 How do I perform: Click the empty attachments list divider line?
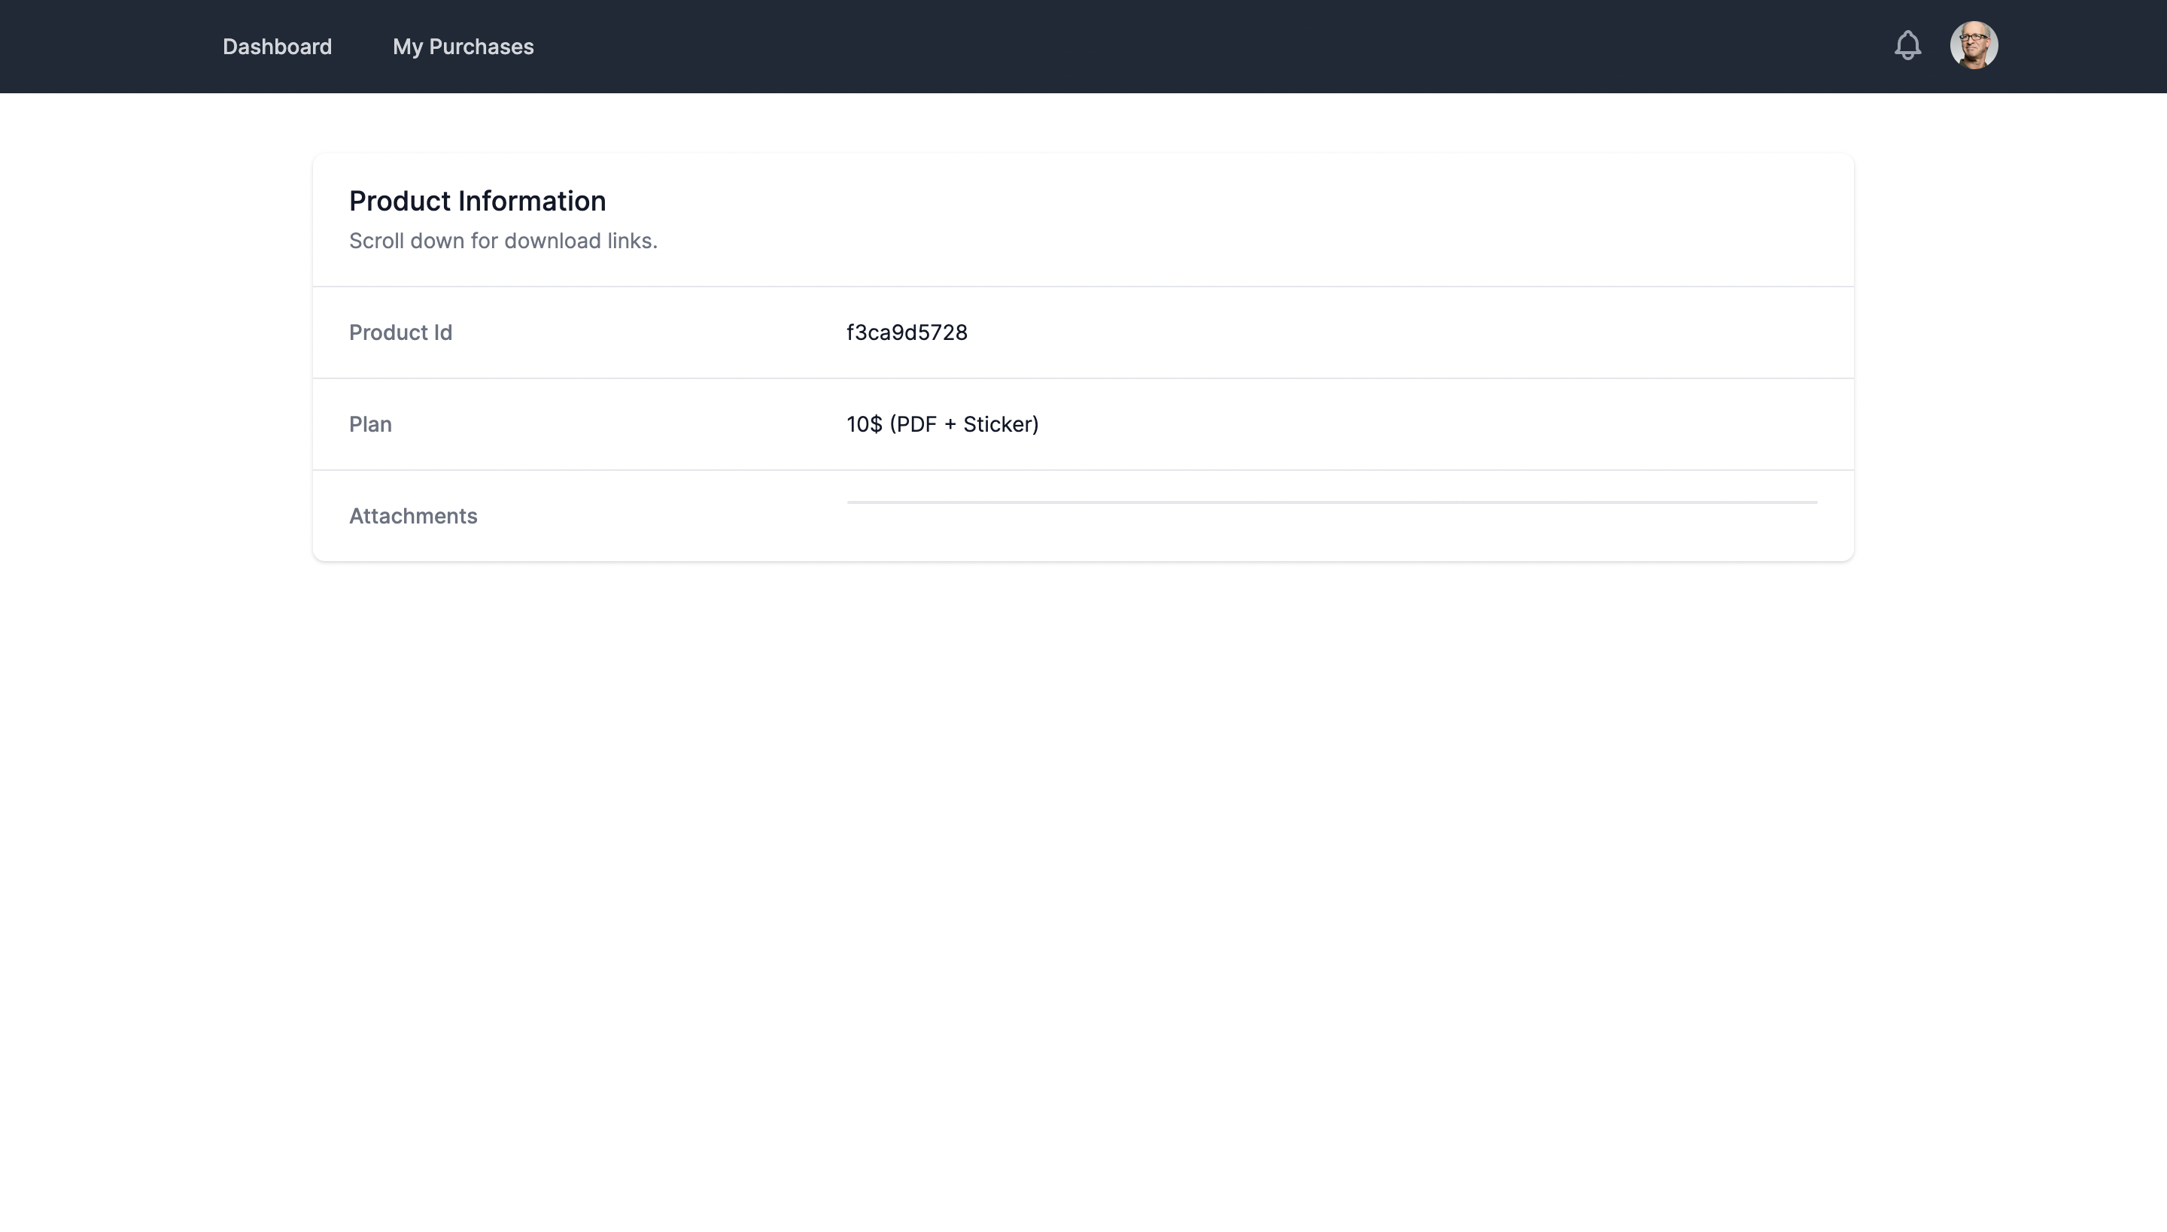[x=1332, y=502]
